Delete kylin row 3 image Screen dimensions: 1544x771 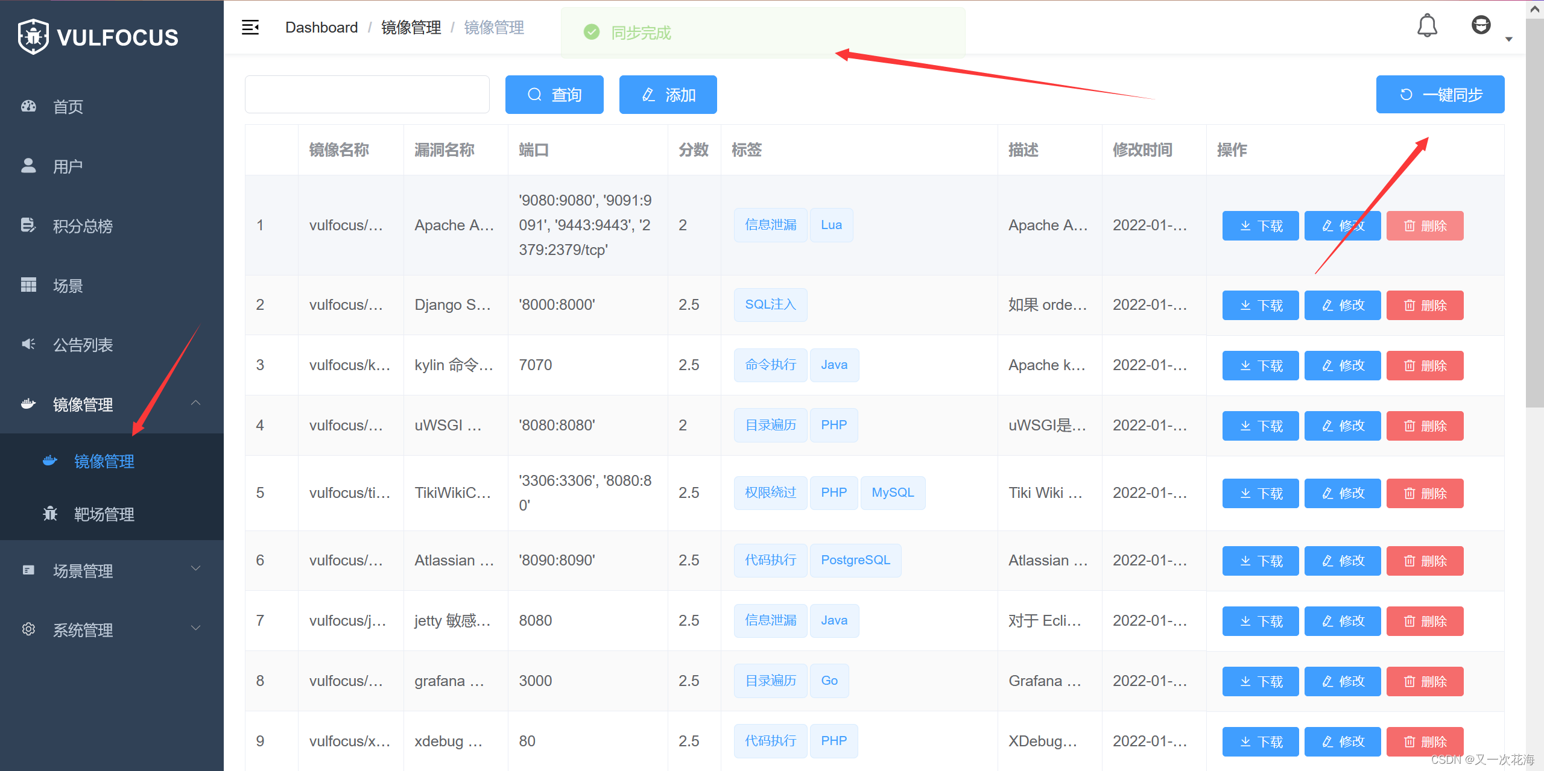click(x=1425, y=366)
